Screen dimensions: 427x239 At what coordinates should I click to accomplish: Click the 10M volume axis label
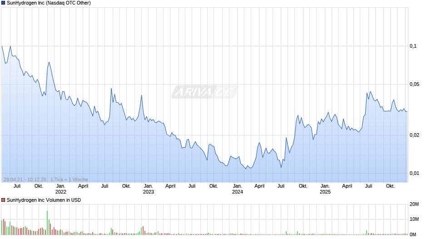point(414,219)
